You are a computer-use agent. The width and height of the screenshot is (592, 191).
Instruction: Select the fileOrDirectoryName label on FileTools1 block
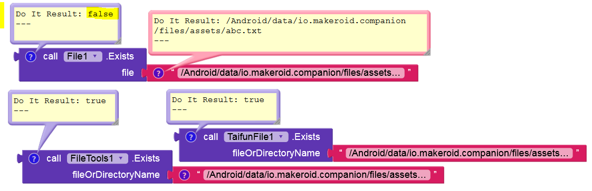[x=116, y=175]
